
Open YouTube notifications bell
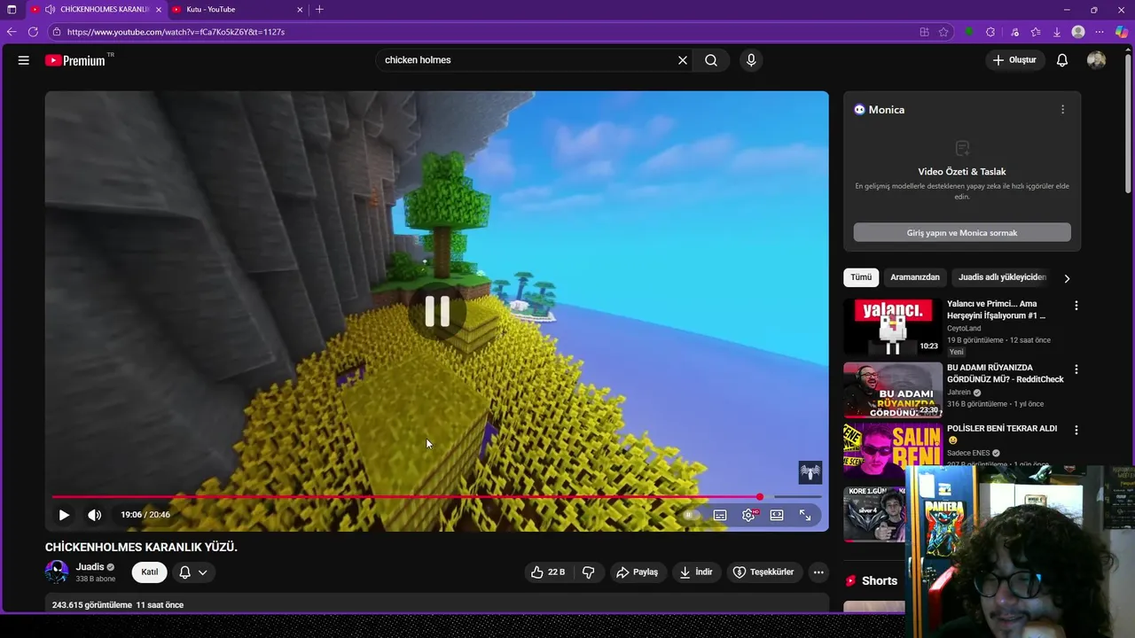pyautogui.click(x=1062, y=60)
